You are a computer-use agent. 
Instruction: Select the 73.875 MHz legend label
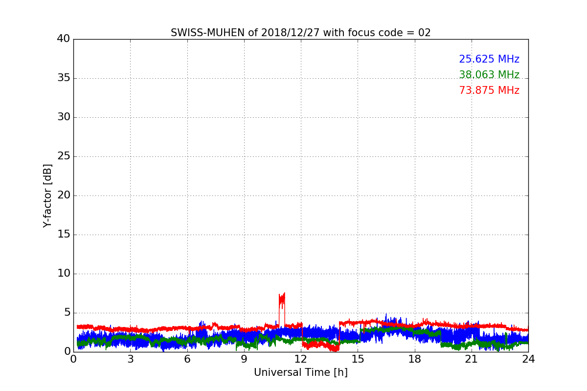tap(489, 90)
